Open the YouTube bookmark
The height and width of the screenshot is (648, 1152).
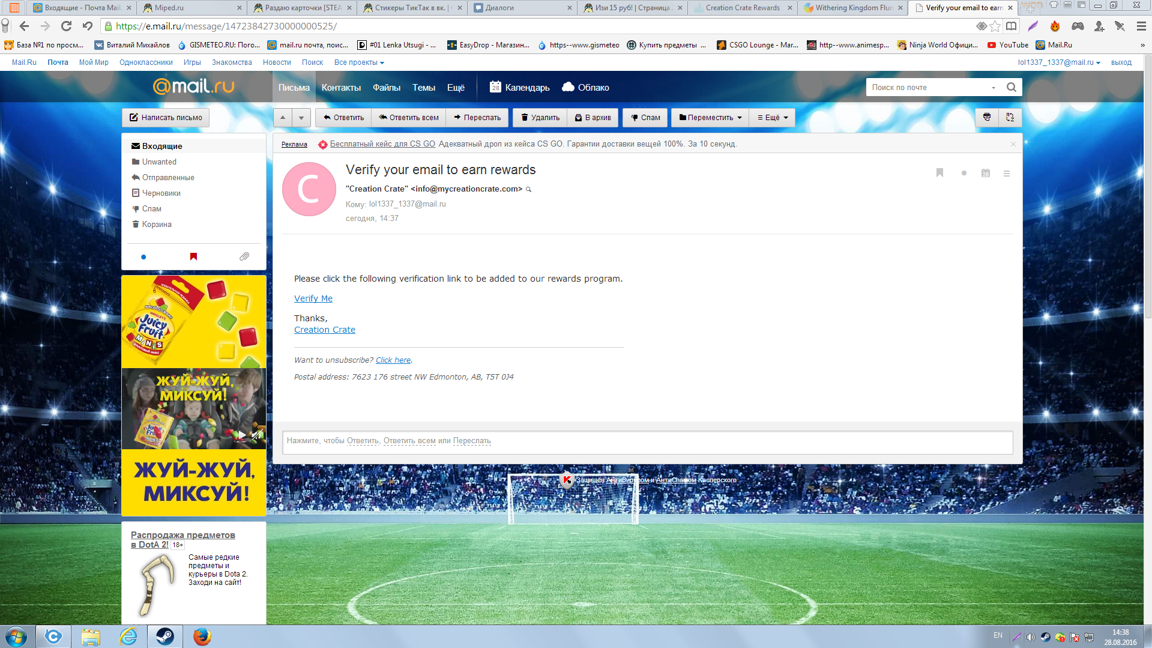click(x=1008, y=45)
